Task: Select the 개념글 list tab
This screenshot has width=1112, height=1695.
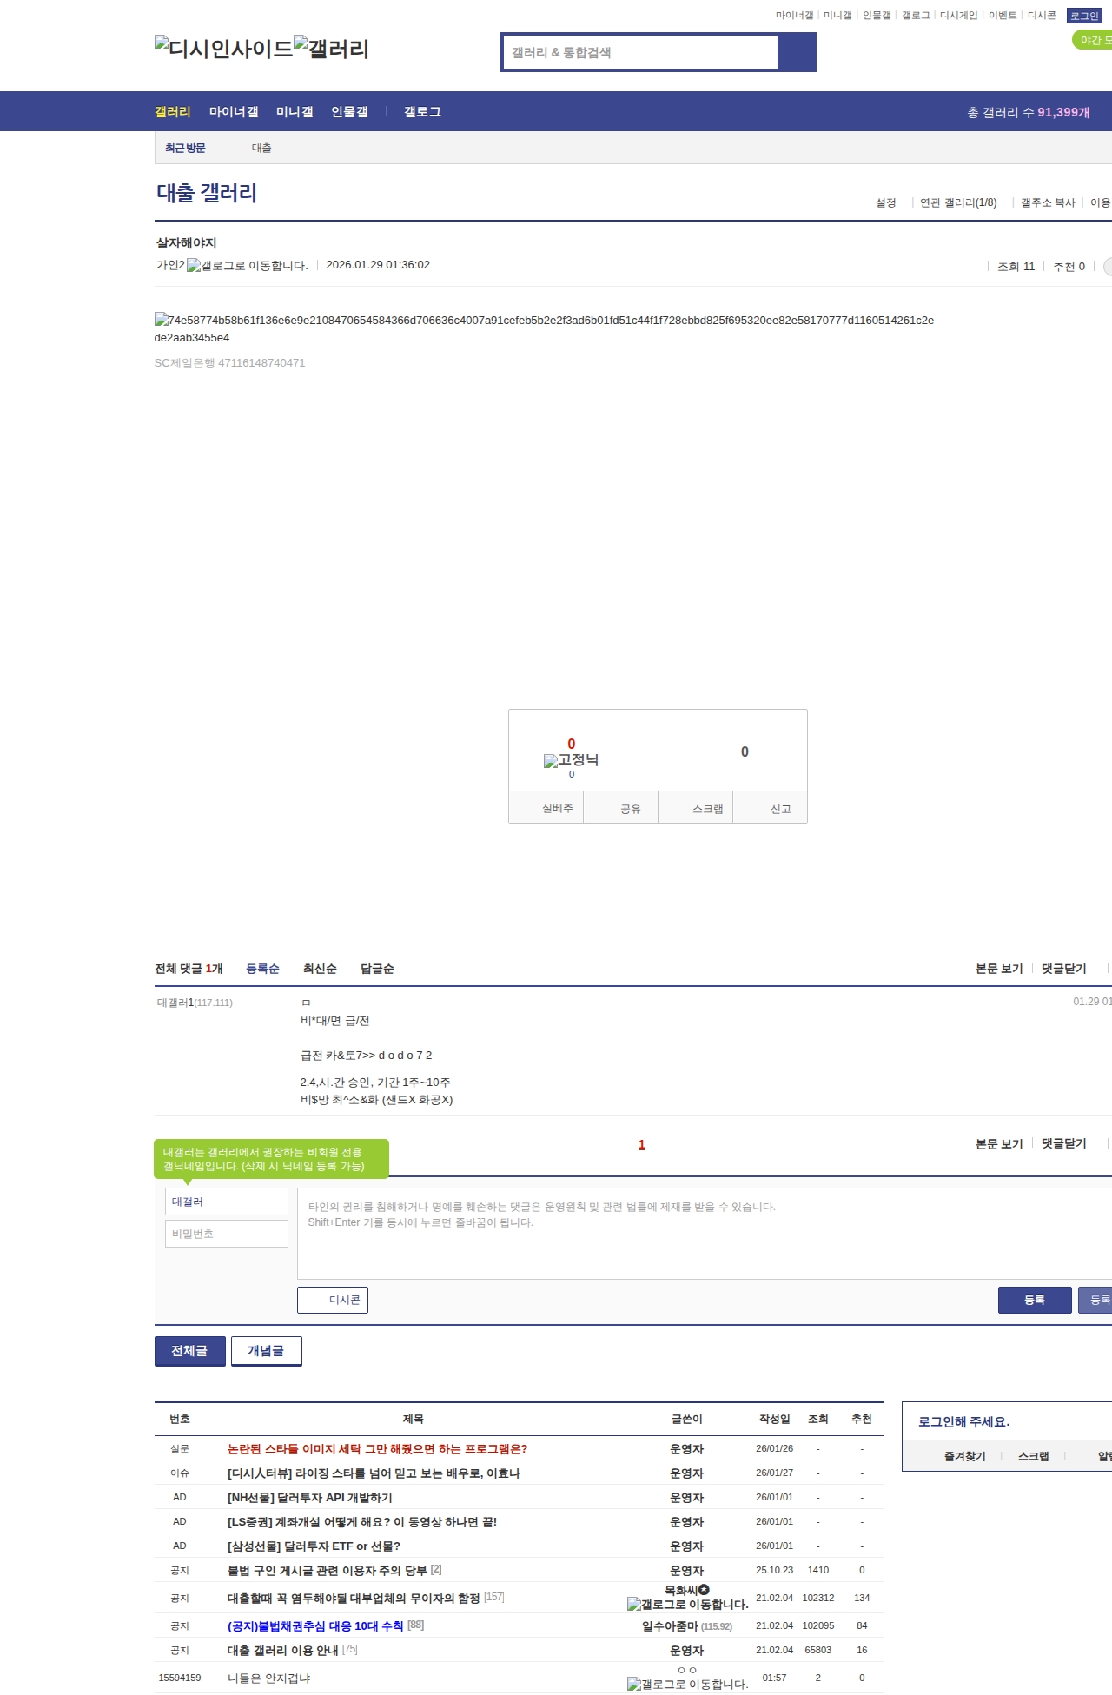Action: coord(267,1351)
